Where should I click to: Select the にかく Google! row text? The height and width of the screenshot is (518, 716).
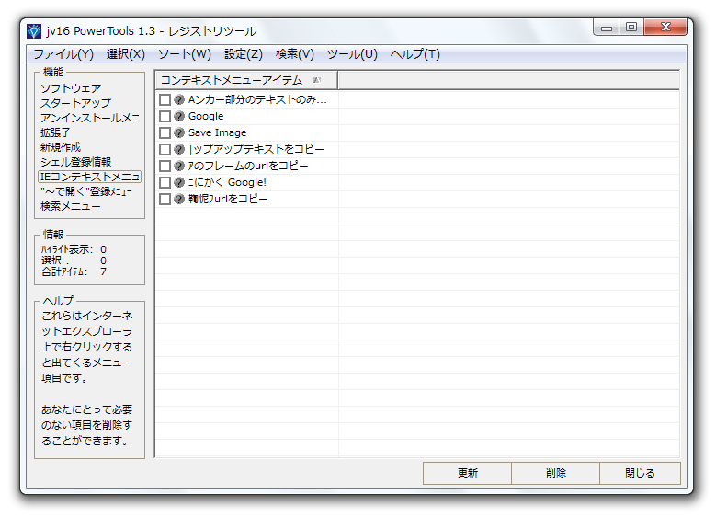(x=227, y=182)
